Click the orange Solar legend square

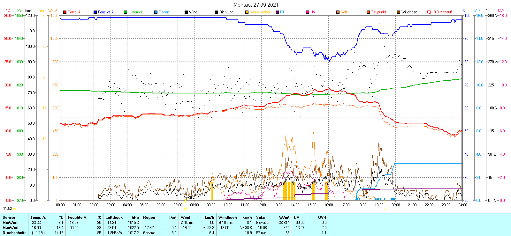[338, 12]
